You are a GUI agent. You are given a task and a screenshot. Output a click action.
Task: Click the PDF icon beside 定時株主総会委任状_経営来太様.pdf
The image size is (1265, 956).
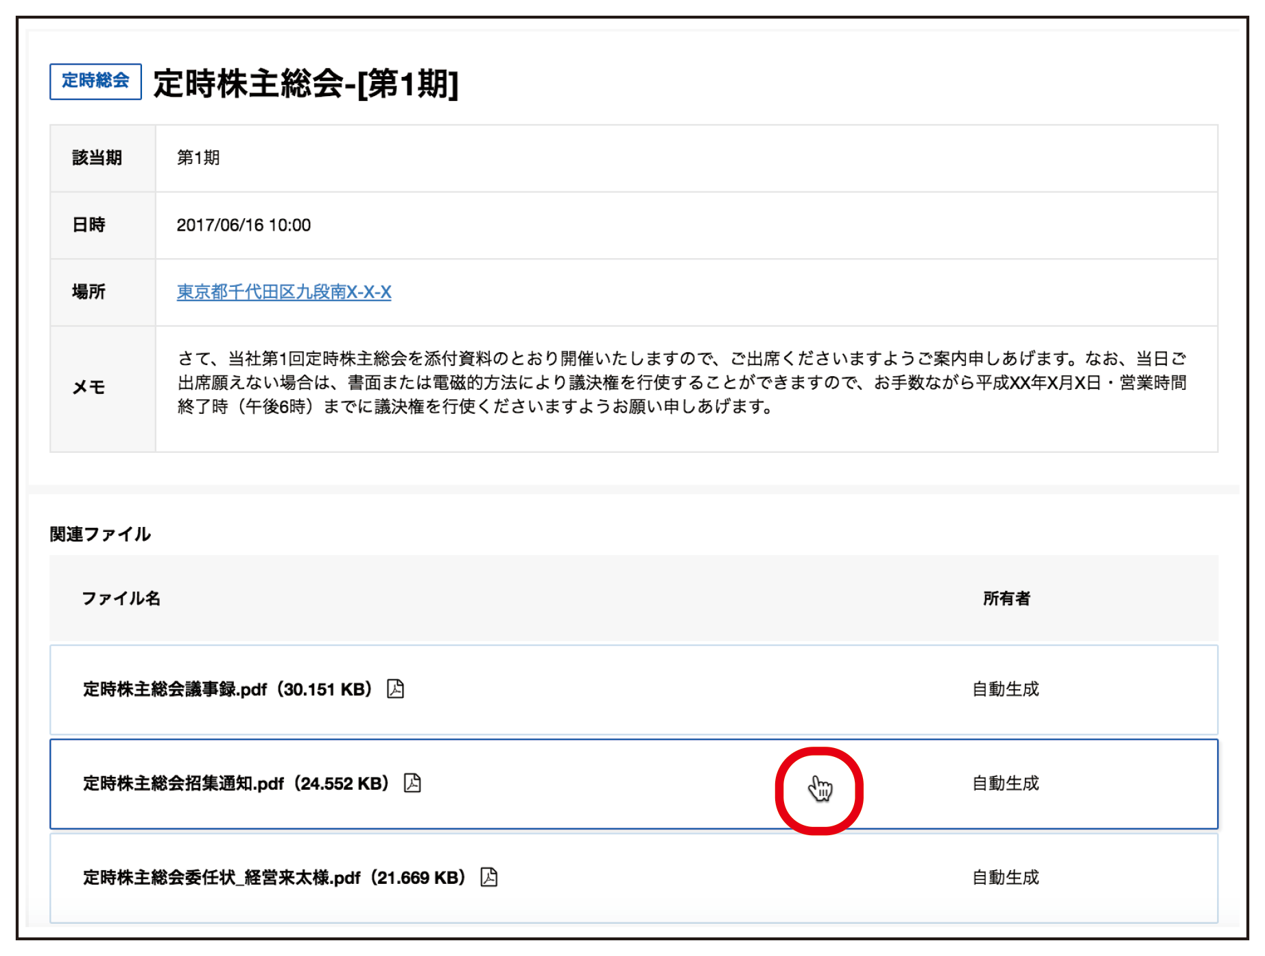click(x=488, y=877)
